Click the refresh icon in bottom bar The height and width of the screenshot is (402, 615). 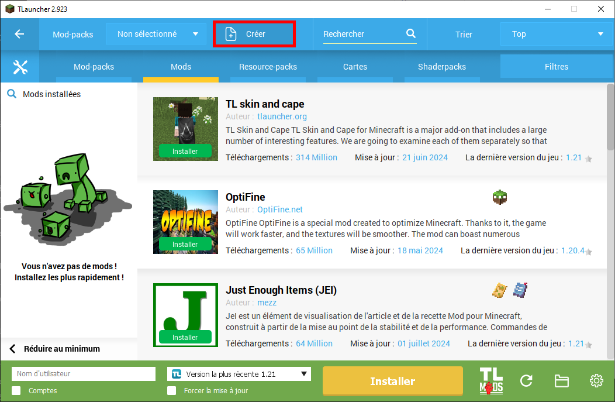tap(526, 381)
